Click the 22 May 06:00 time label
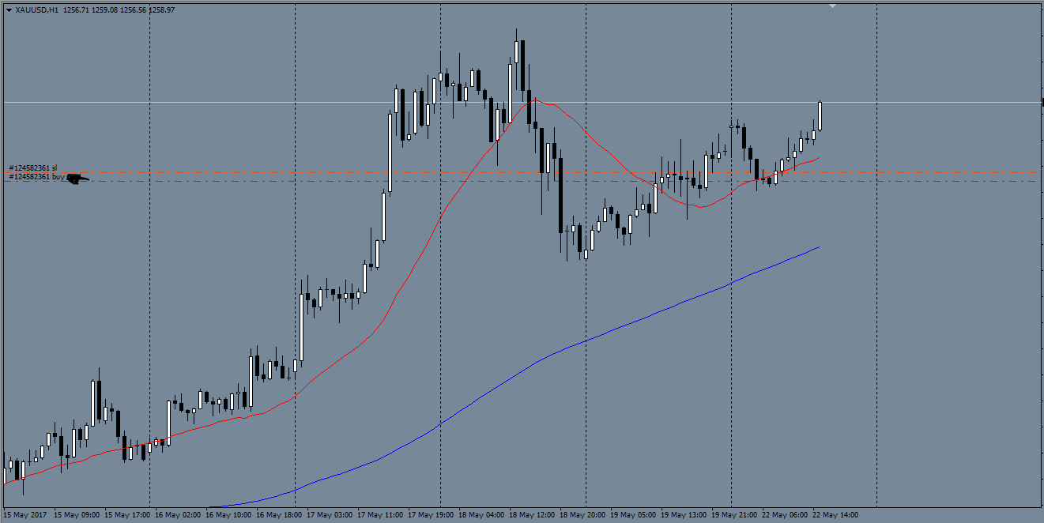This screenshot has width=1044, height=523. tap(785, 514)
